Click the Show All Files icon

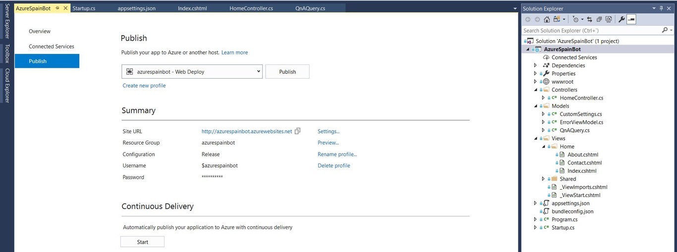pos(608,19)
